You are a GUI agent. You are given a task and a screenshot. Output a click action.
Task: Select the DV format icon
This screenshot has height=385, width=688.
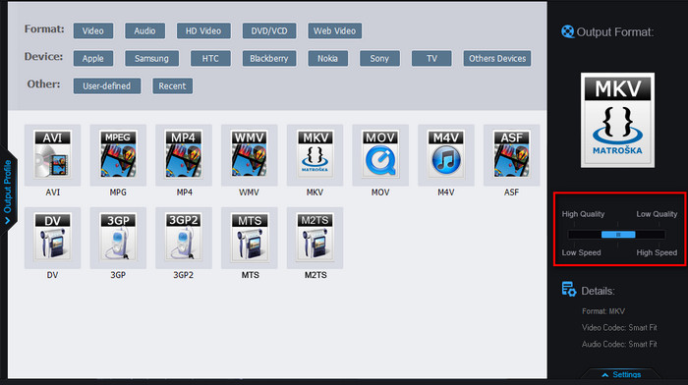pos(52,238)
